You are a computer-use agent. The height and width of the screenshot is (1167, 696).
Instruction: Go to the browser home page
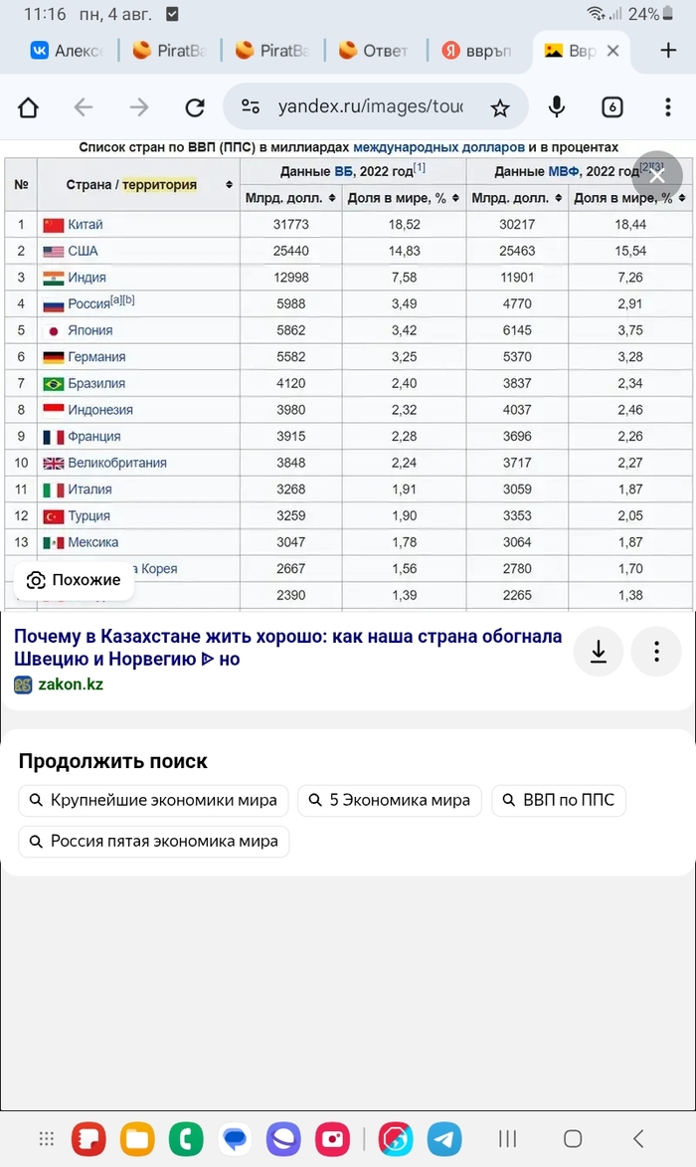[28, 107]
